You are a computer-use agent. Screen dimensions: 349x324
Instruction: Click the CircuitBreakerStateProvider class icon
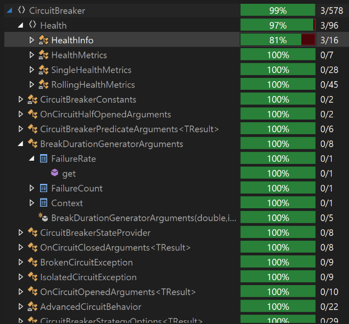33,233
